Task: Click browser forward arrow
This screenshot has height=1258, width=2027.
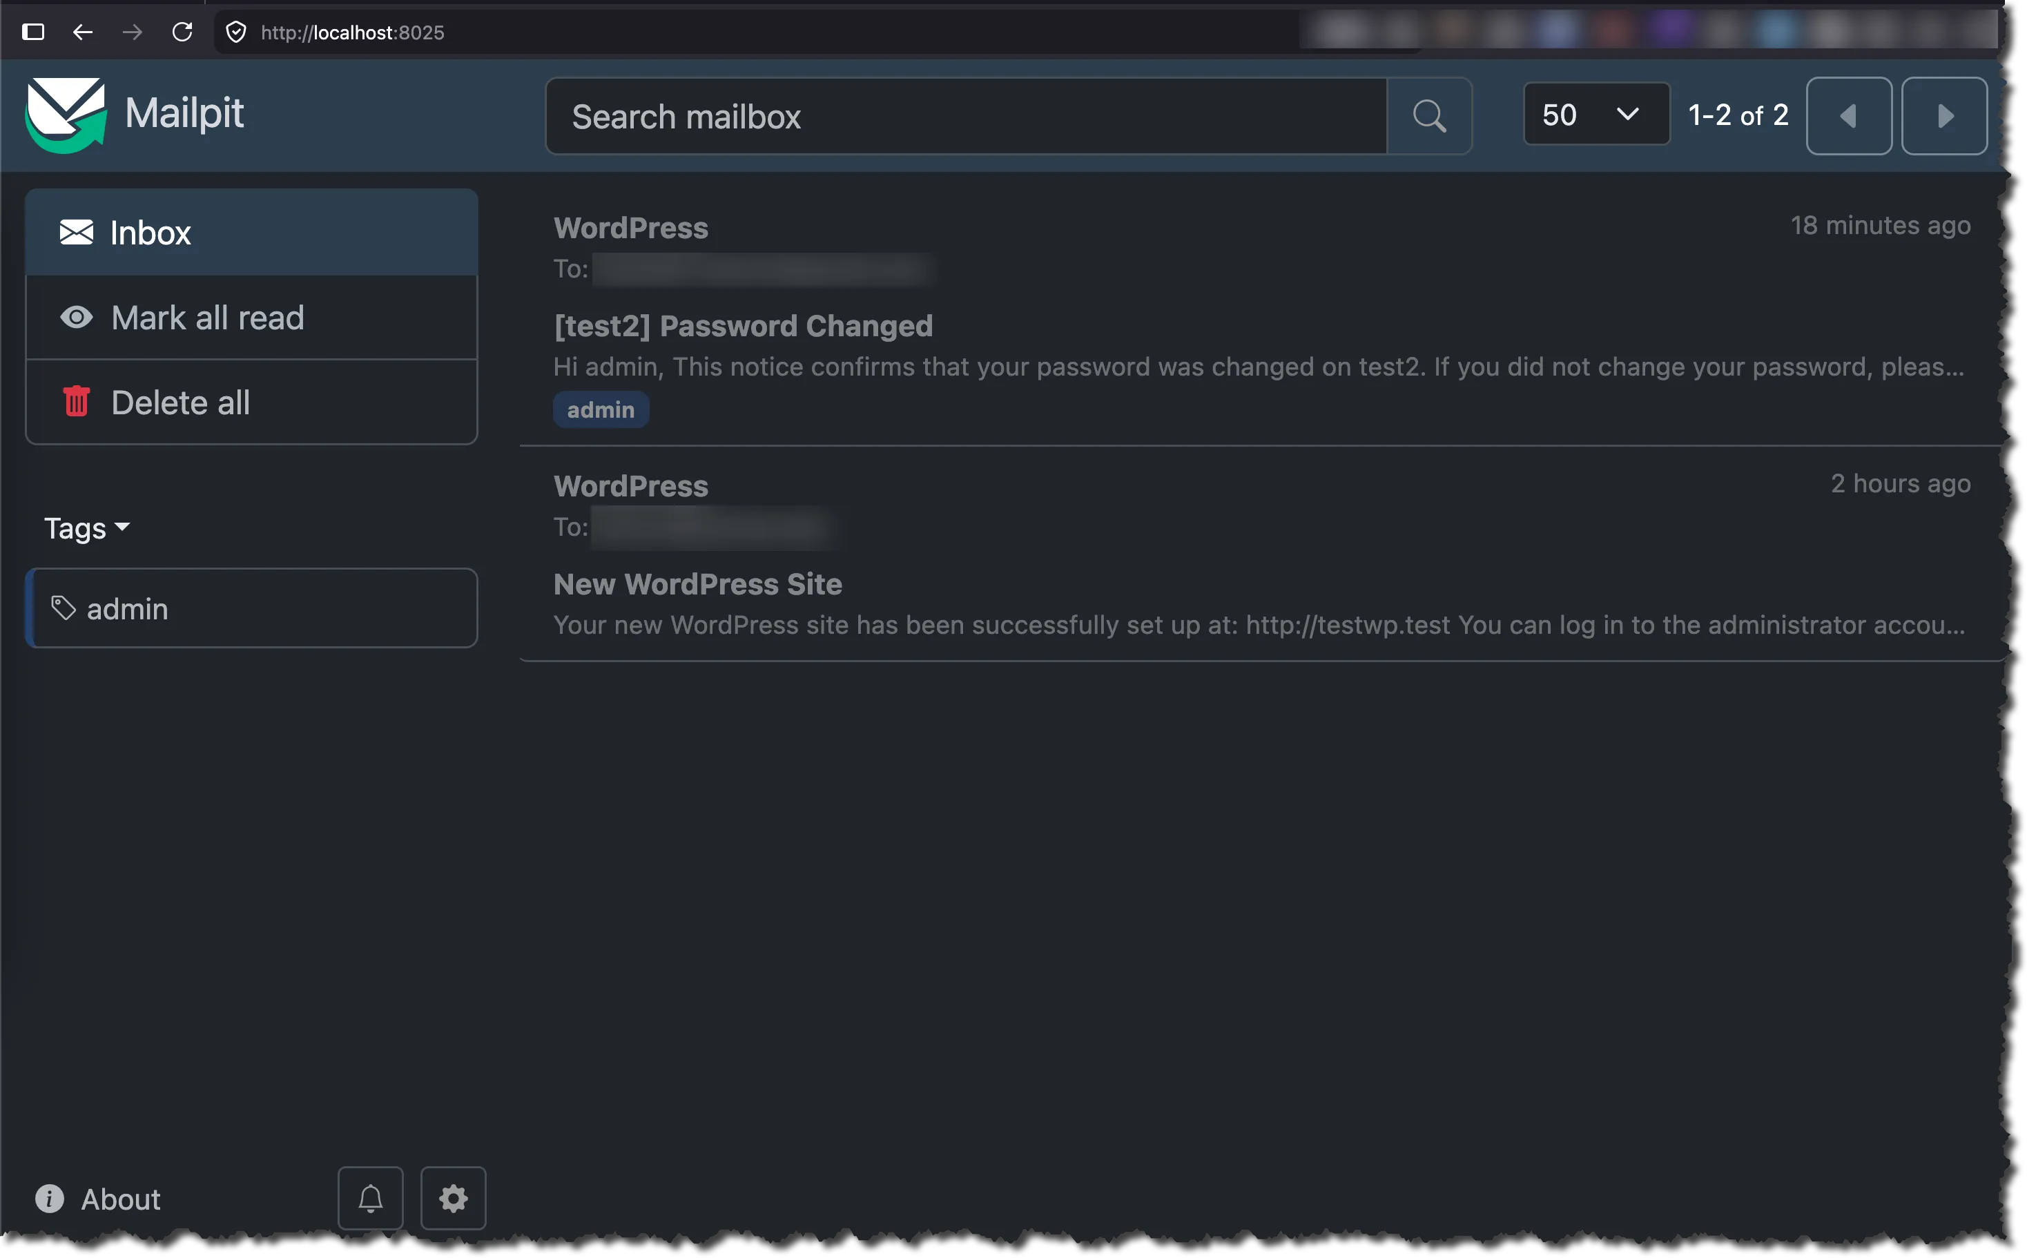Action: [133, 32]
